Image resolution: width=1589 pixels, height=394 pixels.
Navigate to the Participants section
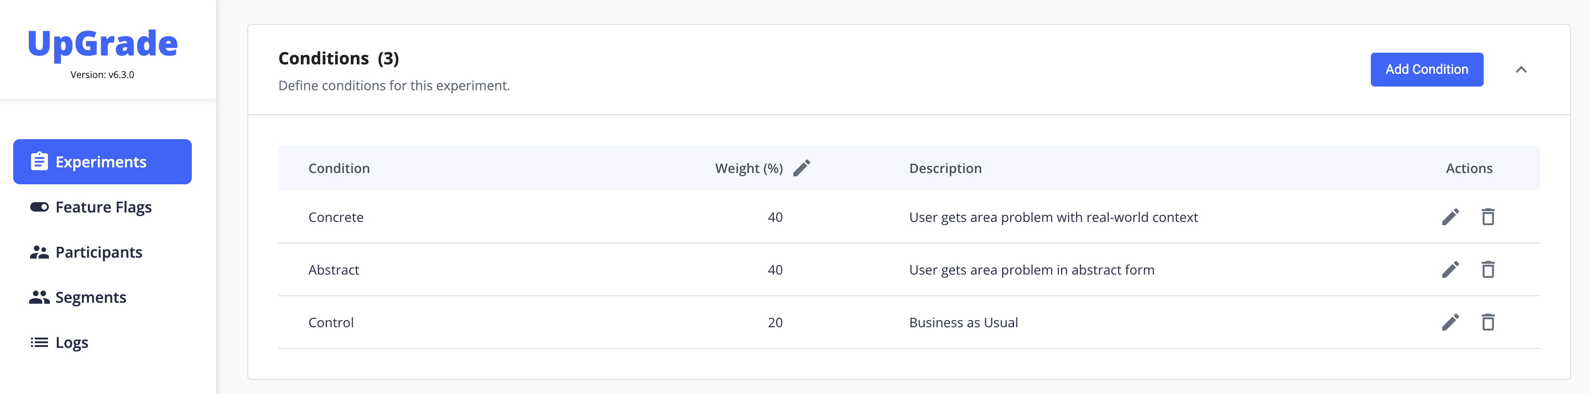tap(99, 252)
